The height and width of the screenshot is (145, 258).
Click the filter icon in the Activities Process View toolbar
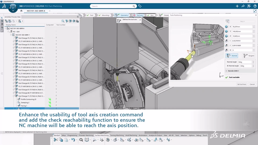point(67,21)
